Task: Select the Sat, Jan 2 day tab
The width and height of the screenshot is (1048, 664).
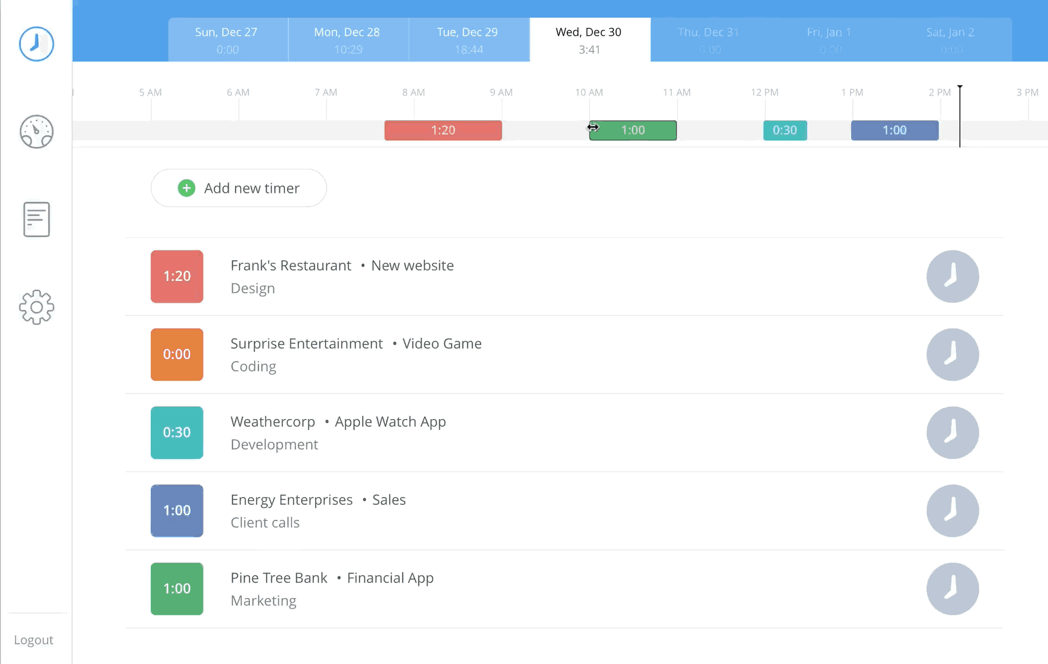Action: pos(949,39)
